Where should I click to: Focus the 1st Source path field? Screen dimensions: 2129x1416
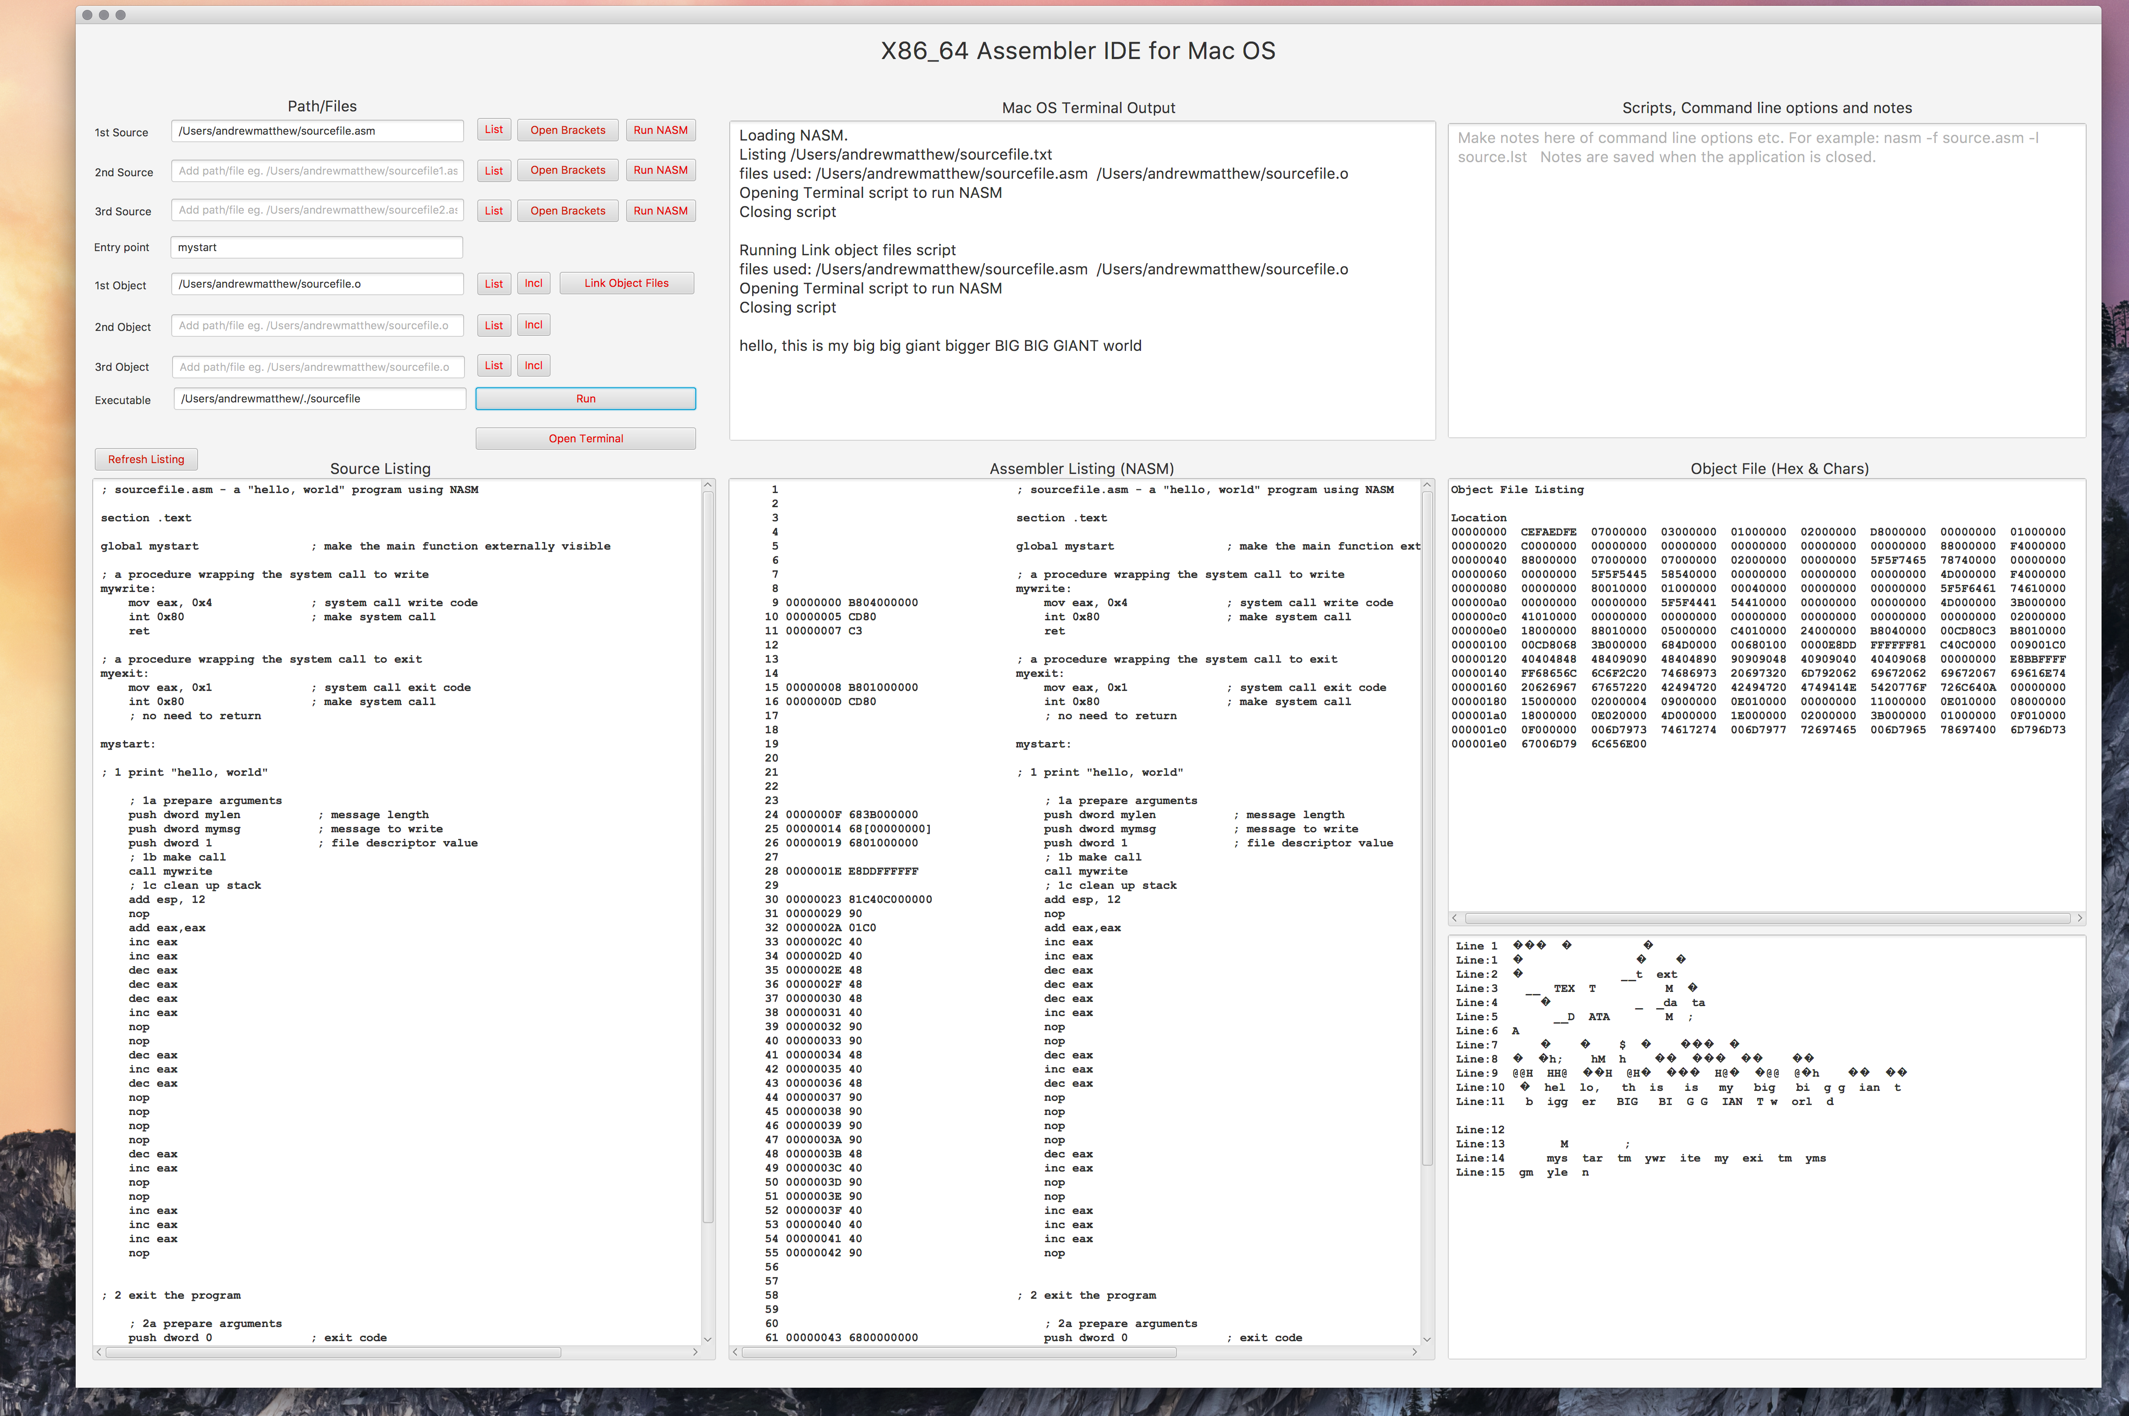click(x=317, y=131)
